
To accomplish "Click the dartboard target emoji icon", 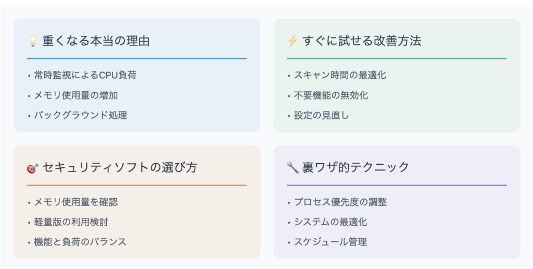I will [x=33, y=168].
